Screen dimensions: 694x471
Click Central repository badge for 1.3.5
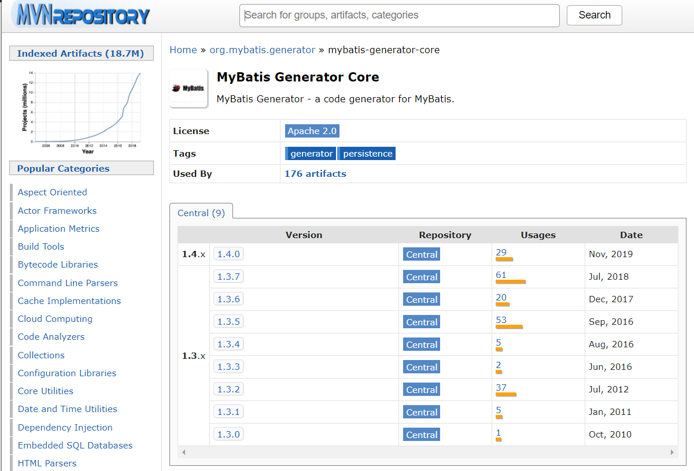(x=422, y=322)
